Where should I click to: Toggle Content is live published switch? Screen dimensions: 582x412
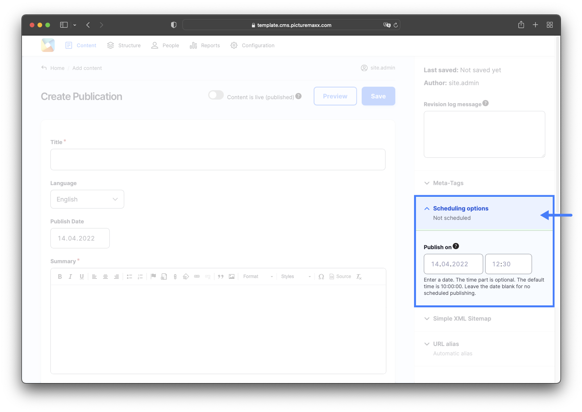pyautogui.click(x=216, y=95)
